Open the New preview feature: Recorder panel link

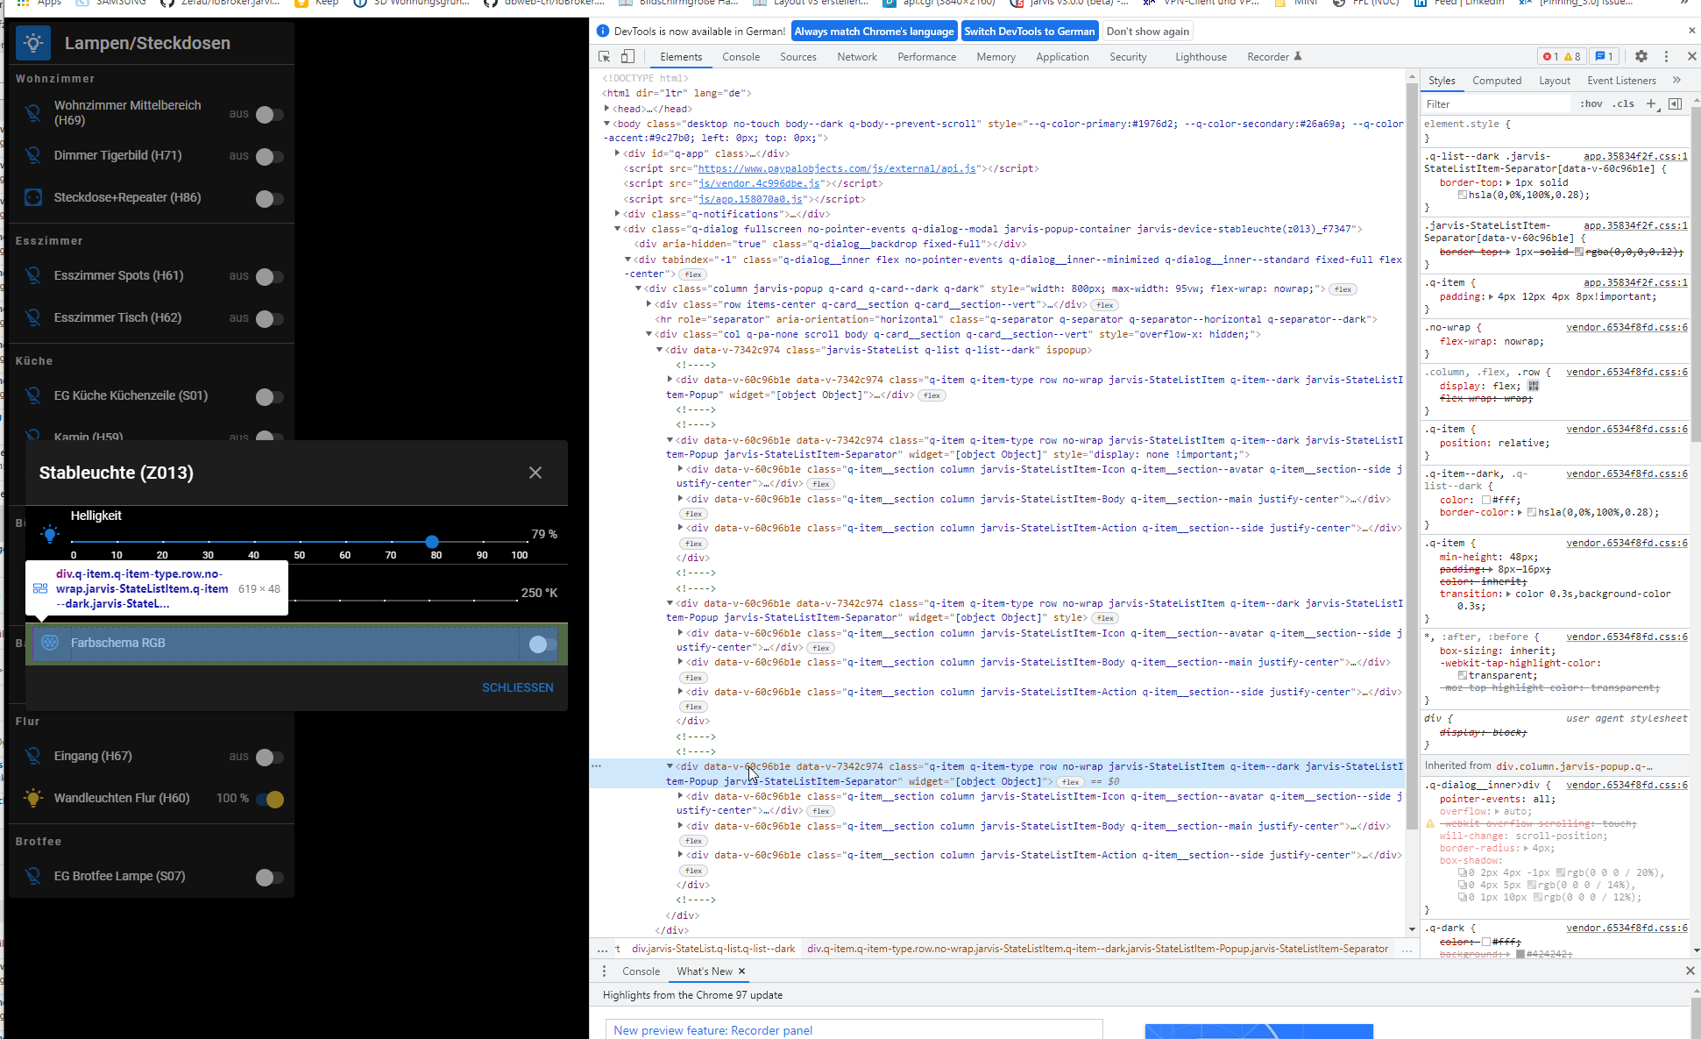pos(712,1030)
